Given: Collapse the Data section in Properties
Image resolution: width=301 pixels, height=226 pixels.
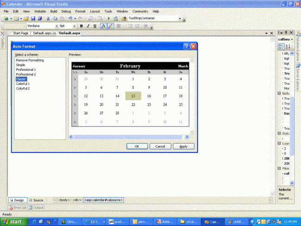Looking at the screenshot, I should tap(279, 133).
